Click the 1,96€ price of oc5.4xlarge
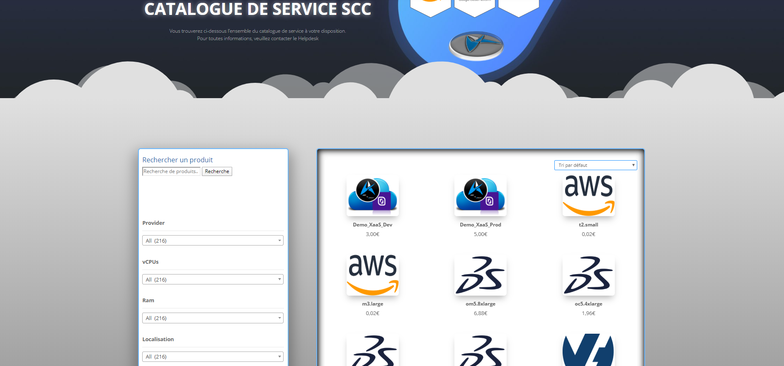This screenshot has width=784, height=366. click(x=588, y=313)
